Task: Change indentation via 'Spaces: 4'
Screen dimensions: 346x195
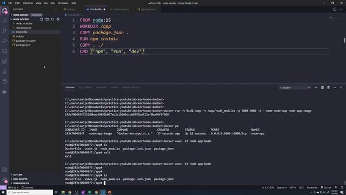Action: pos(282,187)
